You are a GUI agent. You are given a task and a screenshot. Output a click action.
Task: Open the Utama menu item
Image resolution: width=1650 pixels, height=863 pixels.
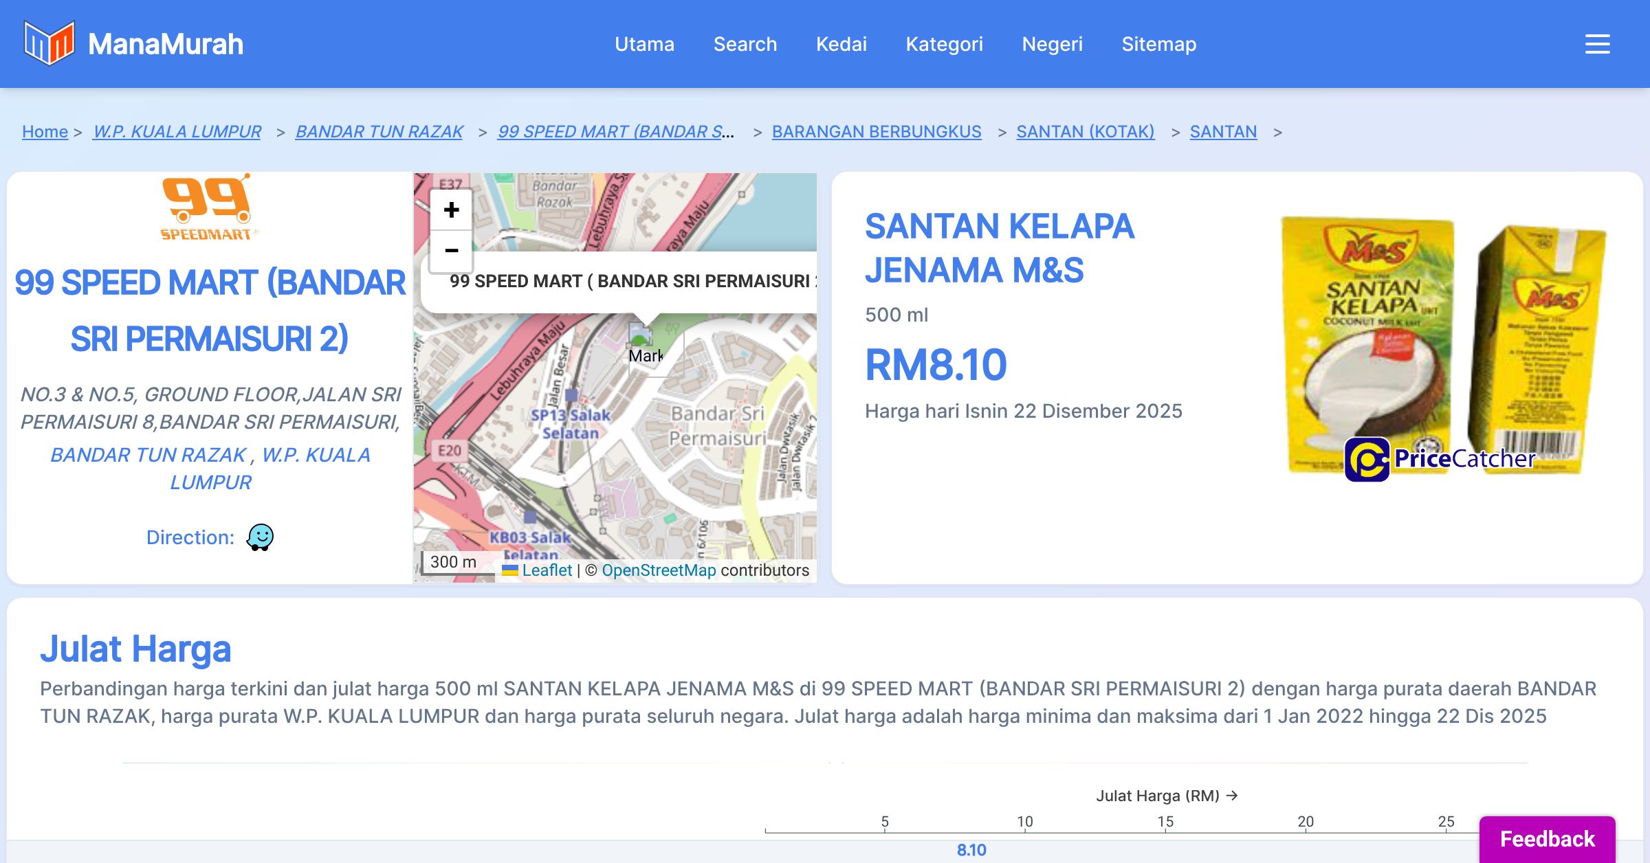tap(644, 44)
